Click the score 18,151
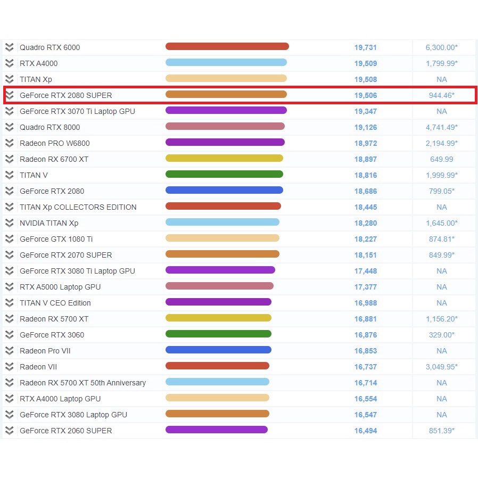 pyautogui.click(x=366, y=255)
